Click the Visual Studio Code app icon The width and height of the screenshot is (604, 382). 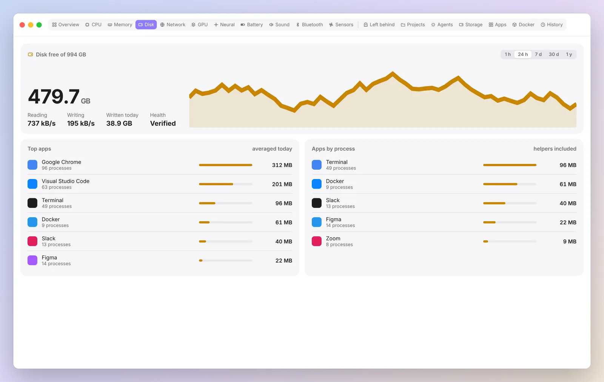32,184
